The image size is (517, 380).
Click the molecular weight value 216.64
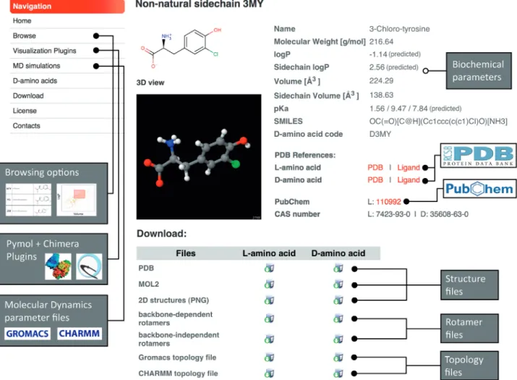(381, 41)
